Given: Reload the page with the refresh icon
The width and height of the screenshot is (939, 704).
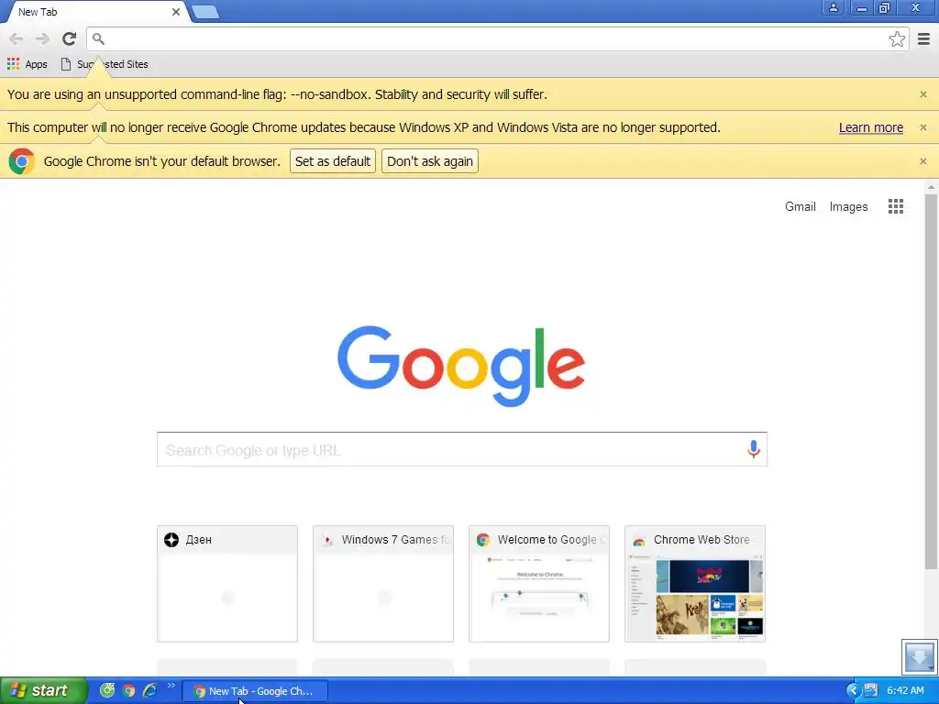Looking at the screenshot, I should click(69, 38).
